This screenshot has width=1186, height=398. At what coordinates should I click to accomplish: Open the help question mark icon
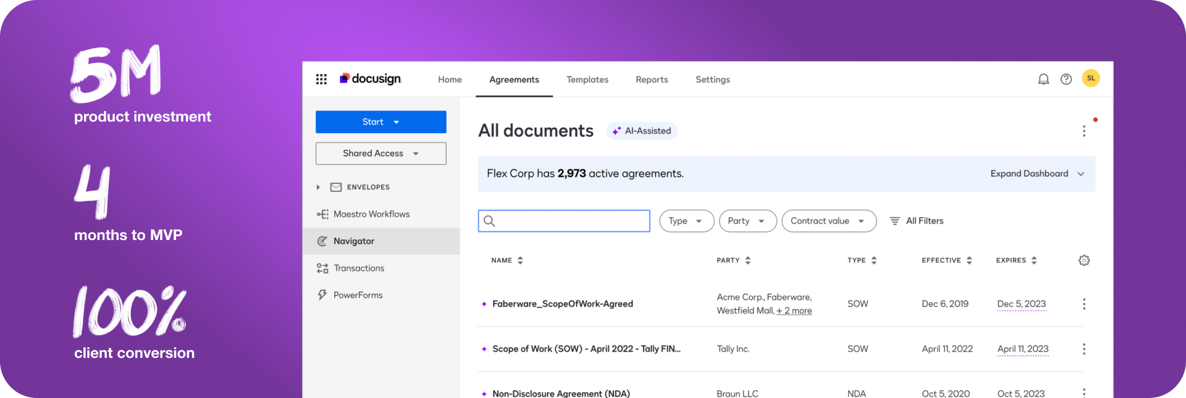click(x=1066, y=79)
